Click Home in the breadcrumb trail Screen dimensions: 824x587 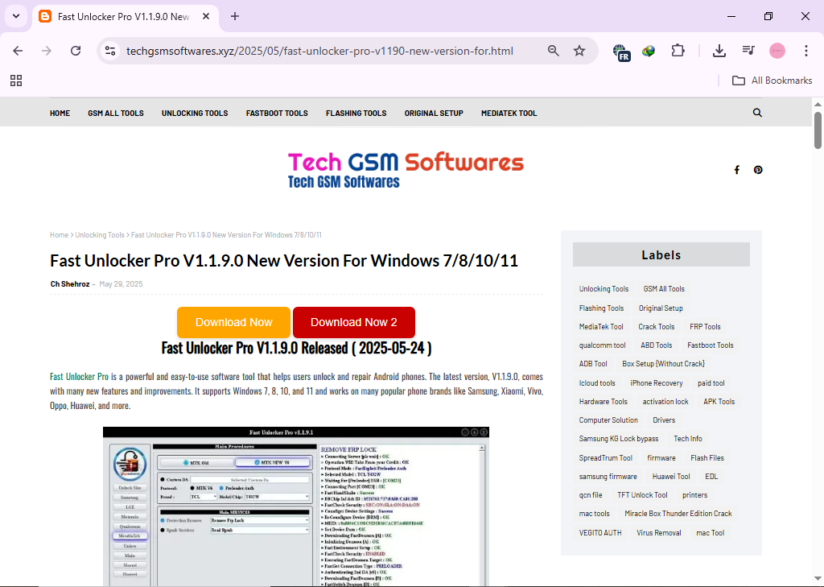(x=59, y=235)
